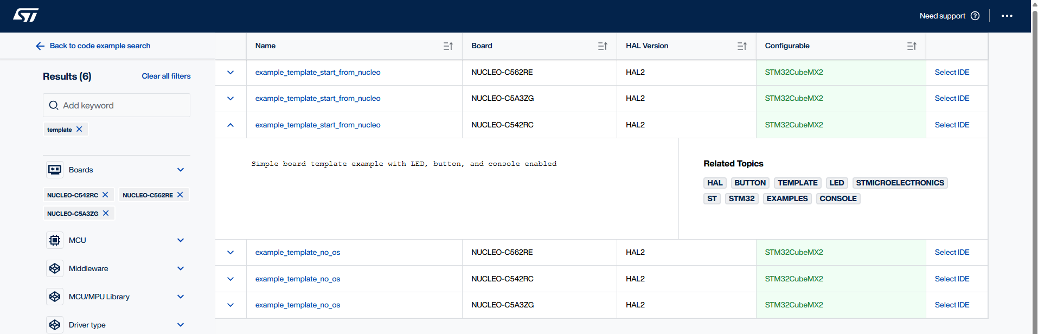This screenshot has width=1038, height=334.
Task: Clear all filters
Action: pyautogui.click(x=166, y=76)
